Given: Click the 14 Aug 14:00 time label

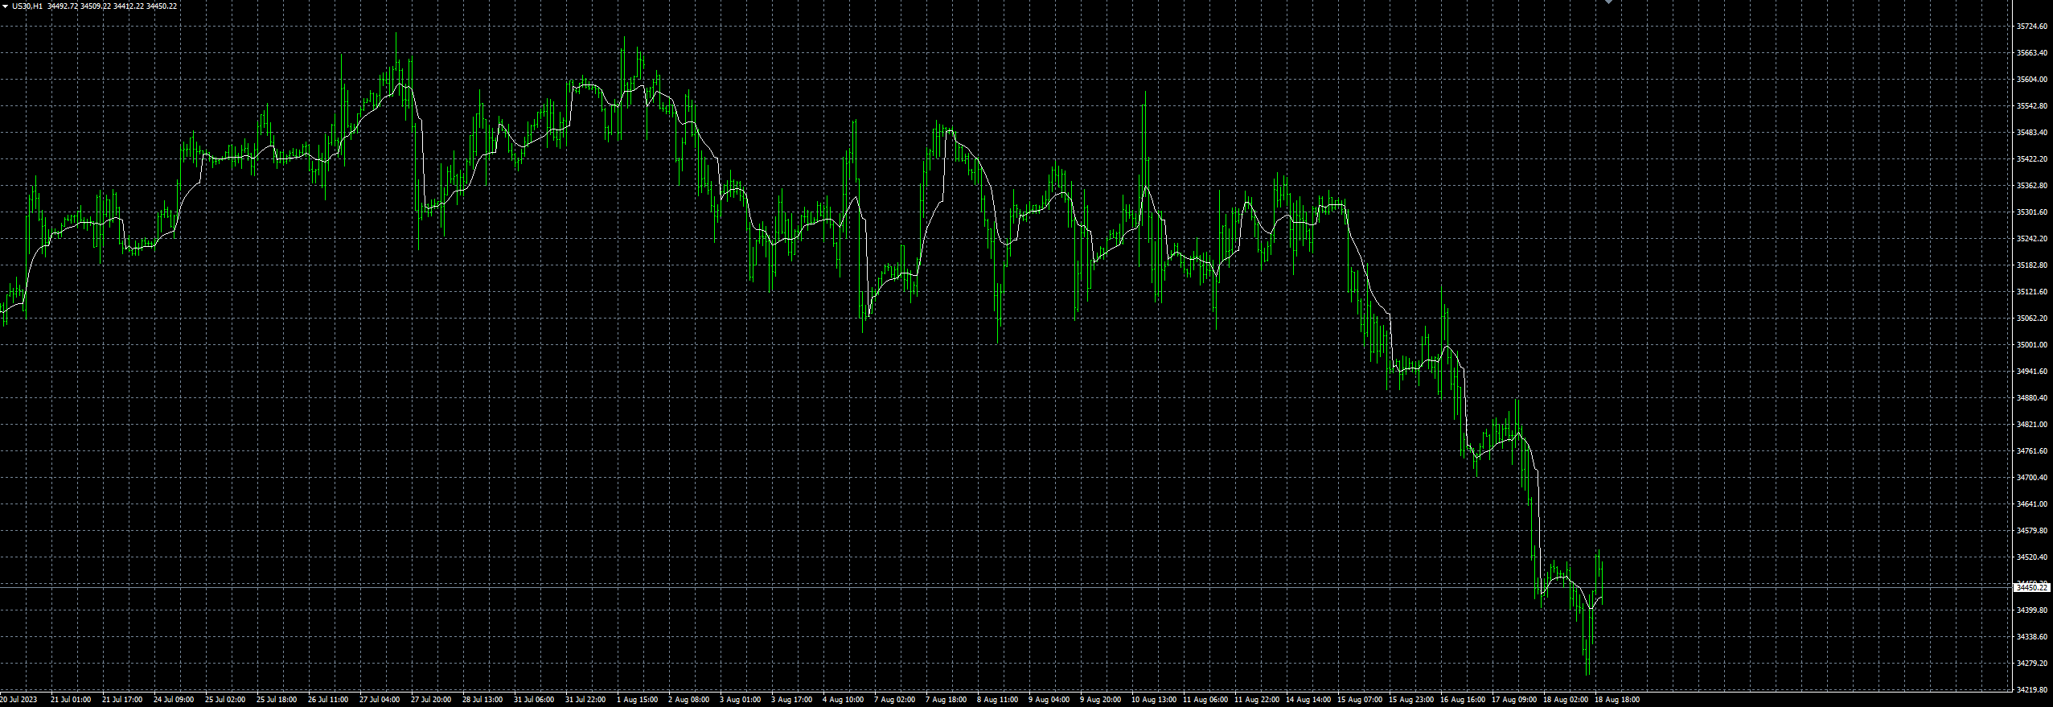Looking at the screenshot, I should coord(1308,700).
